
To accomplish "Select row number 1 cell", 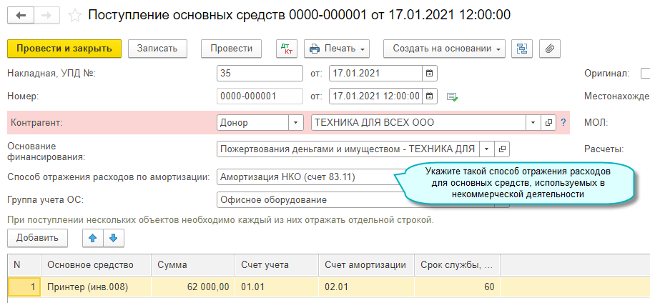I will coord(24,287).
